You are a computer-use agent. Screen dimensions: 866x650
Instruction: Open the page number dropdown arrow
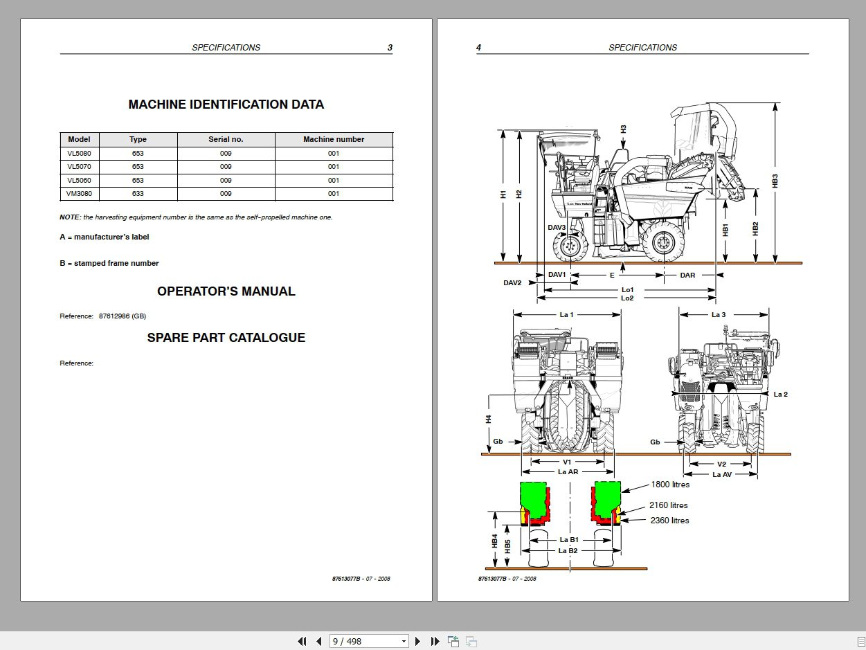[404, 642]
